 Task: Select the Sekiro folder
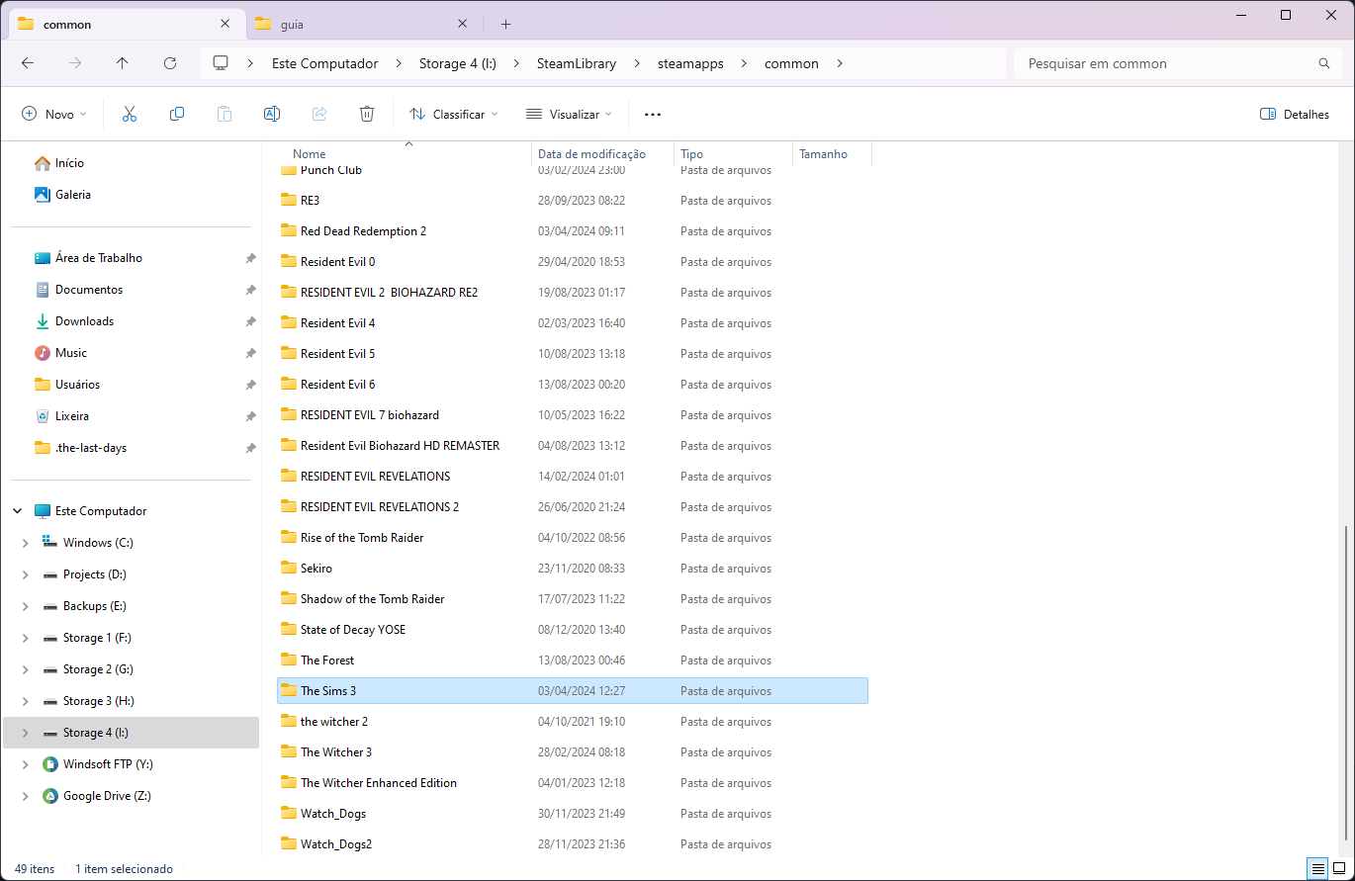point(572,569)
